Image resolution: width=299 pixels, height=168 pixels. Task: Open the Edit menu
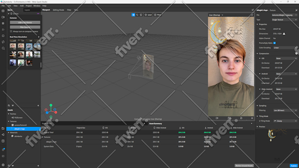click(9, 6)
